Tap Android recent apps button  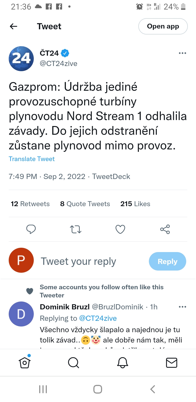43,389
